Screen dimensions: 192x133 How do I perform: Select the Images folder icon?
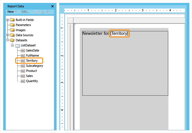(x=12, y=30)
